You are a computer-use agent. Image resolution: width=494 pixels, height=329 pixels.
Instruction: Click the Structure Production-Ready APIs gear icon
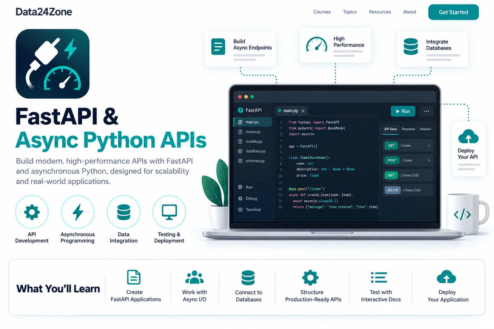point(310,278)
